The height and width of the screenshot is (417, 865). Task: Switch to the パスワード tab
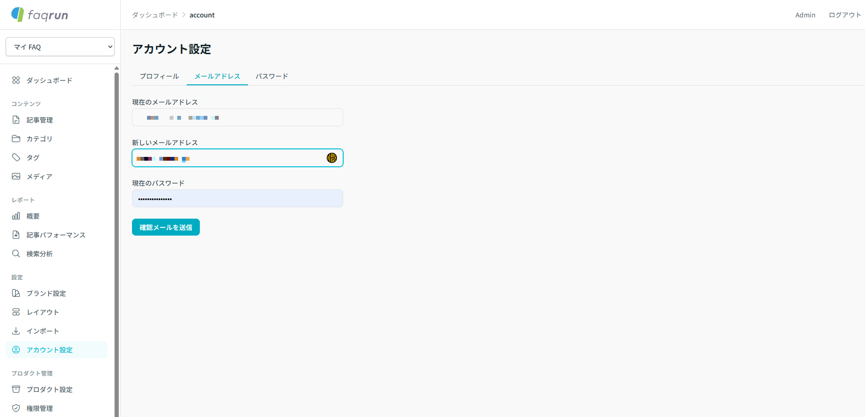pos(272,76)
